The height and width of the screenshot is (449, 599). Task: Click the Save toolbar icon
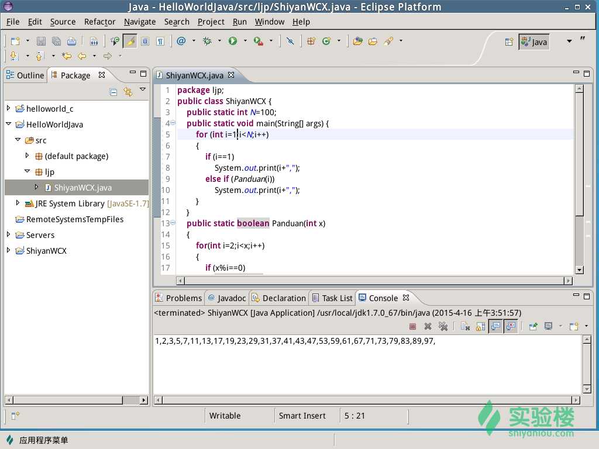[x=41, y=41]
